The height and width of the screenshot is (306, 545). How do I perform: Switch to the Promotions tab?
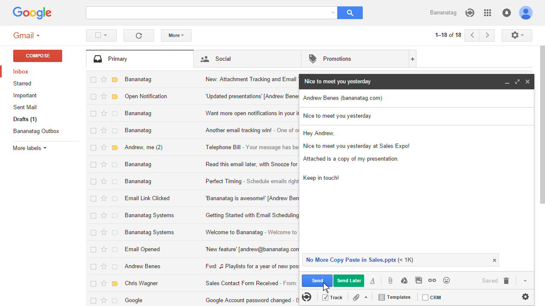coord(355,59)
